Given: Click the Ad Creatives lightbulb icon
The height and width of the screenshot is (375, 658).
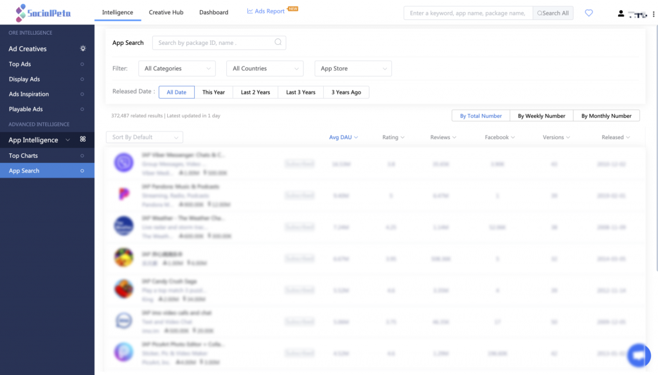Looking at the screenshot, I should pos(83,49).
